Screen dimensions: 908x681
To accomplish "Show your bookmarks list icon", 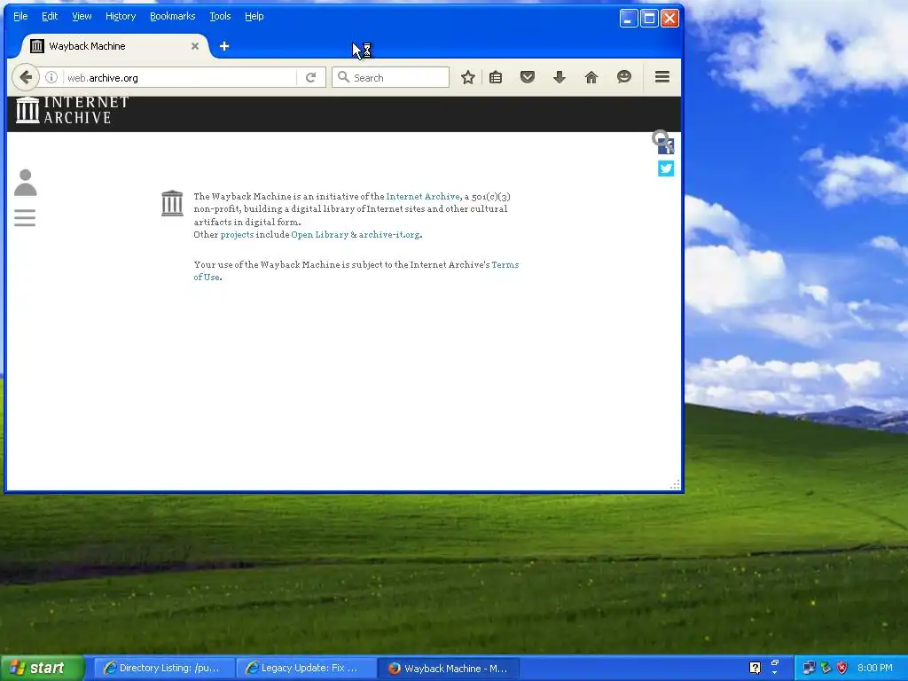I will coord(496,77).
